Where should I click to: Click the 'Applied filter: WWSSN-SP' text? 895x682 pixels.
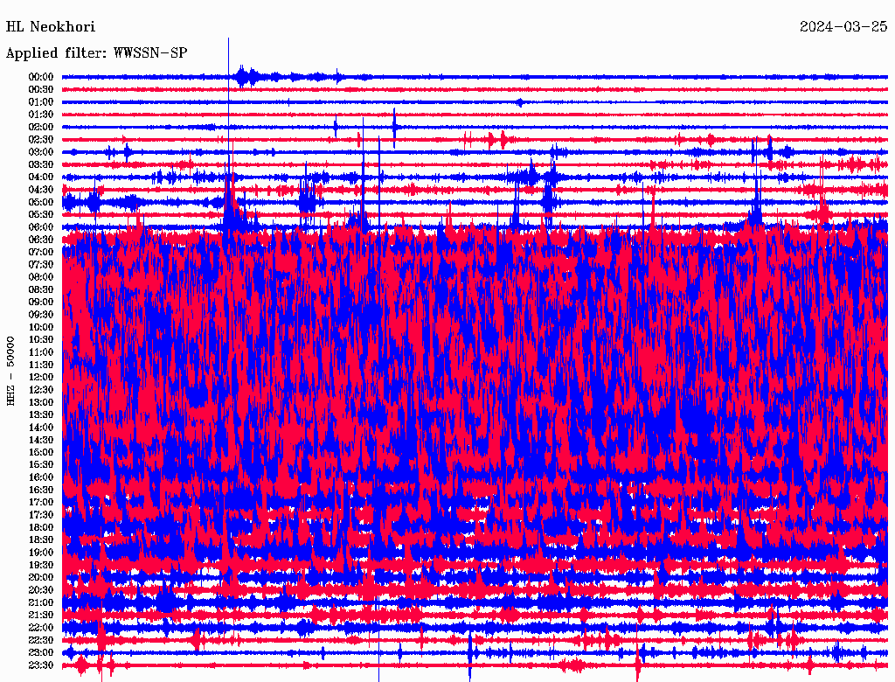tap(96, 53)
